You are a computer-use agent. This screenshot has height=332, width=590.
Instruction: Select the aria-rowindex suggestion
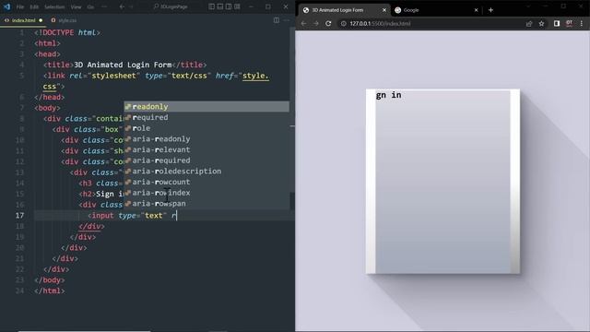[206, 193]
